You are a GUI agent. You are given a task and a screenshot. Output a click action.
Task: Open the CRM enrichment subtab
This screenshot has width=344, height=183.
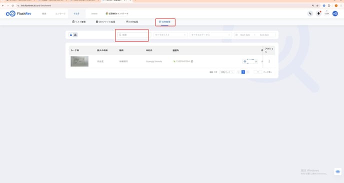tap(132, 21)
